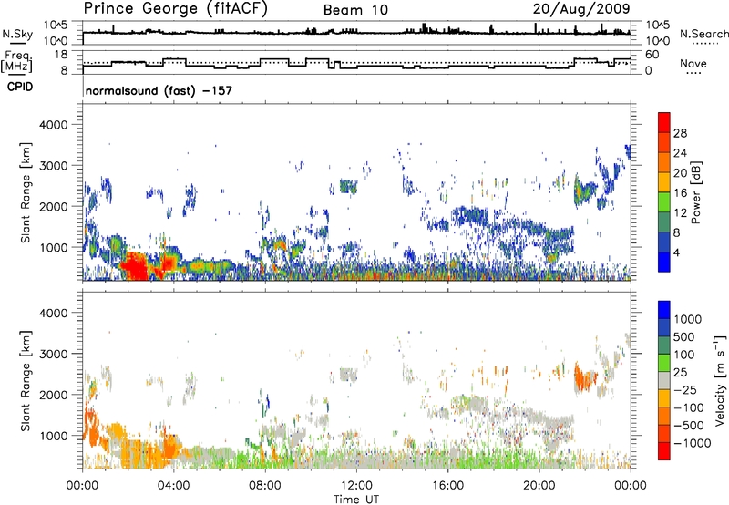Click the '500' Velocity colorbar label

click(x=684, y=336)
